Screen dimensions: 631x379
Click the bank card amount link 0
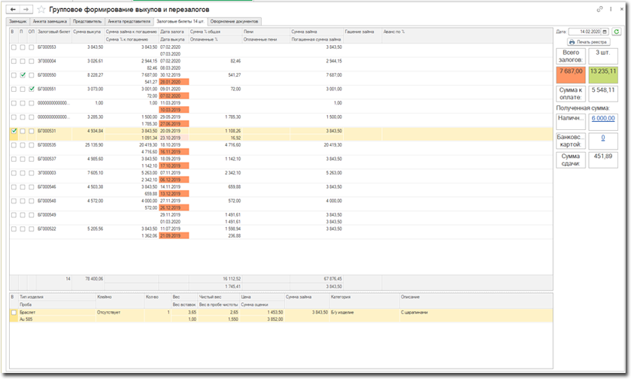603,138
